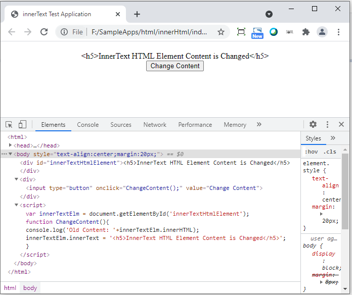Activate the inspect element picker
Screen dimensions: 352x295
[x=9, y=124]
